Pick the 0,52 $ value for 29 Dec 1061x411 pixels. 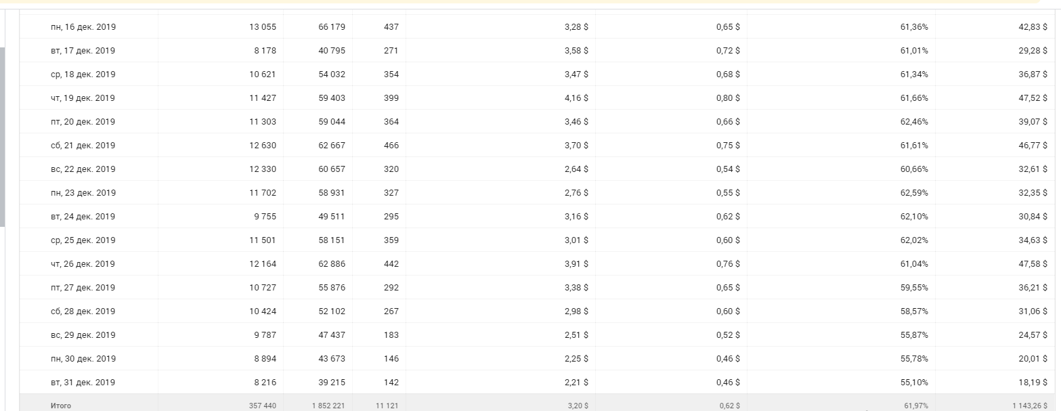coord(728,335)
